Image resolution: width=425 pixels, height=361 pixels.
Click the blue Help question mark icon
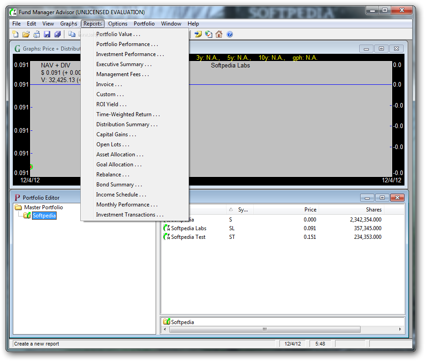230,34
